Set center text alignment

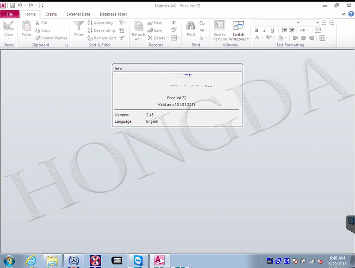click(x=303, y=38)
